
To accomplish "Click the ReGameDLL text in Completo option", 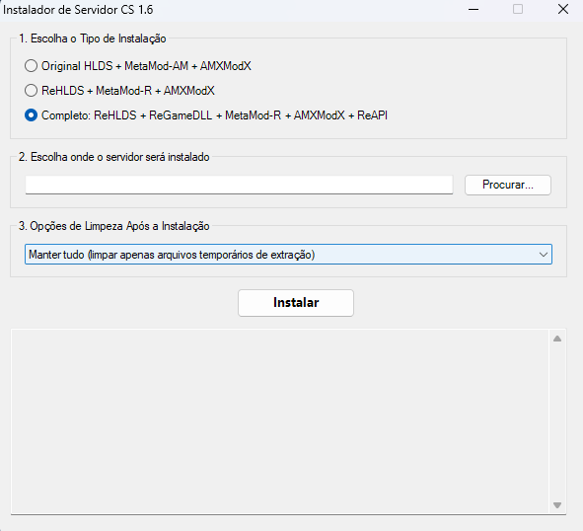I will (x=181, y=115).
